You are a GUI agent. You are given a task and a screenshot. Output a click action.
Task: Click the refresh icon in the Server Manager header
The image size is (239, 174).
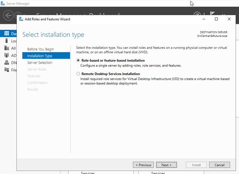pyautogui.click(x=197, y=14)
